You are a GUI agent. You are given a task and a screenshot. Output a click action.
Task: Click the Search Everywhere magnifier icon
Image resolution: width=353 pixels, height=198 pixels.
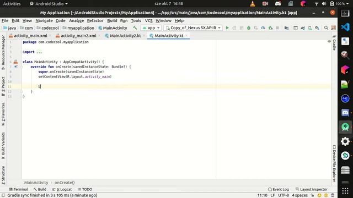(326, 28)
